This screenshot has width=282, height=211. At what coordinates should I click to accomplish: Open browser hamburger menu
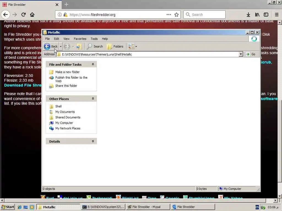277,15
